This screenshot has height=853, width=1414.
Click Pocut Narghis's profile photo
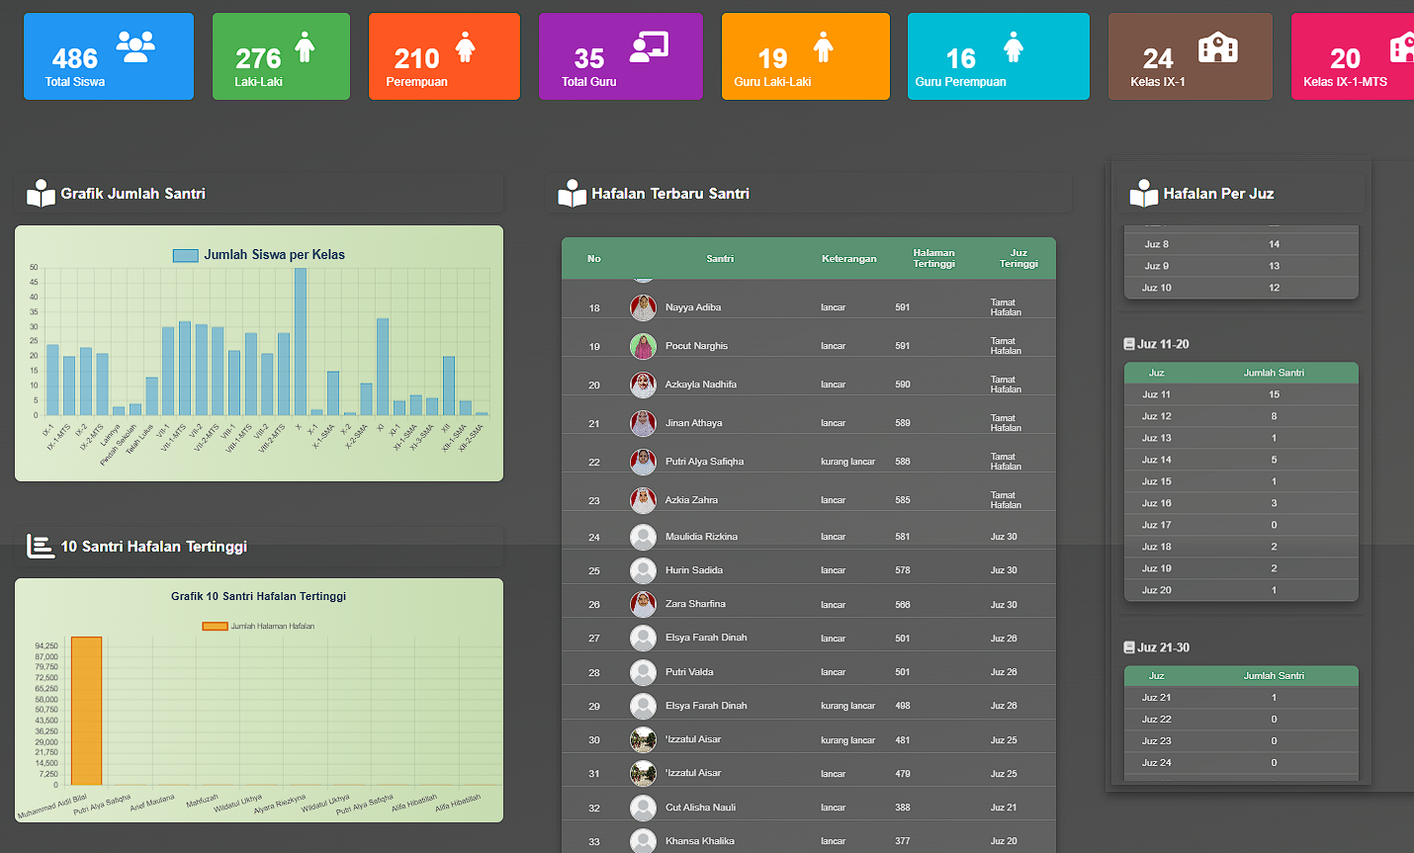coord(643,346)
